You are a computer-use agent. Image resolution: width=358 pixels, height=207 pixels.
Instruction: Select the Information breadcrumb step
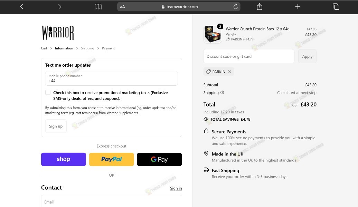click(x=64, y=48)
